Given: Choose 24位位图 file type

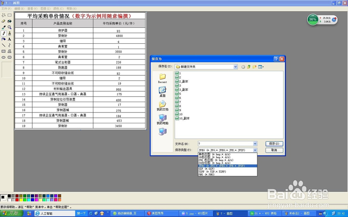Looking at the screenshot, I should pyautogui.click(x=228, y=163).
